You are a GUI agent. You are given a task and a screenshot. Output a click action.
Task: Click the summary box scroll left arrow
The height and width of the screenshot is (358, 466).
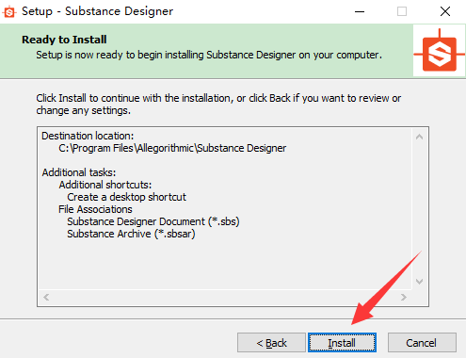[46, 297]
